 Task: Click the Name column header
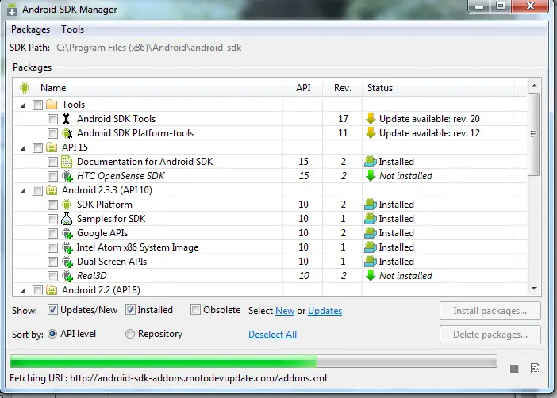pyautogui.click(x=148, y=88)
